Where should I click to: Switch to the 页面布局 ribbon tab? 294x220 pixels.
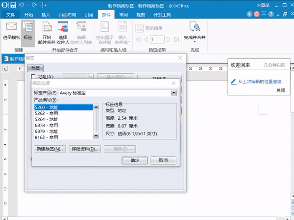67,15
